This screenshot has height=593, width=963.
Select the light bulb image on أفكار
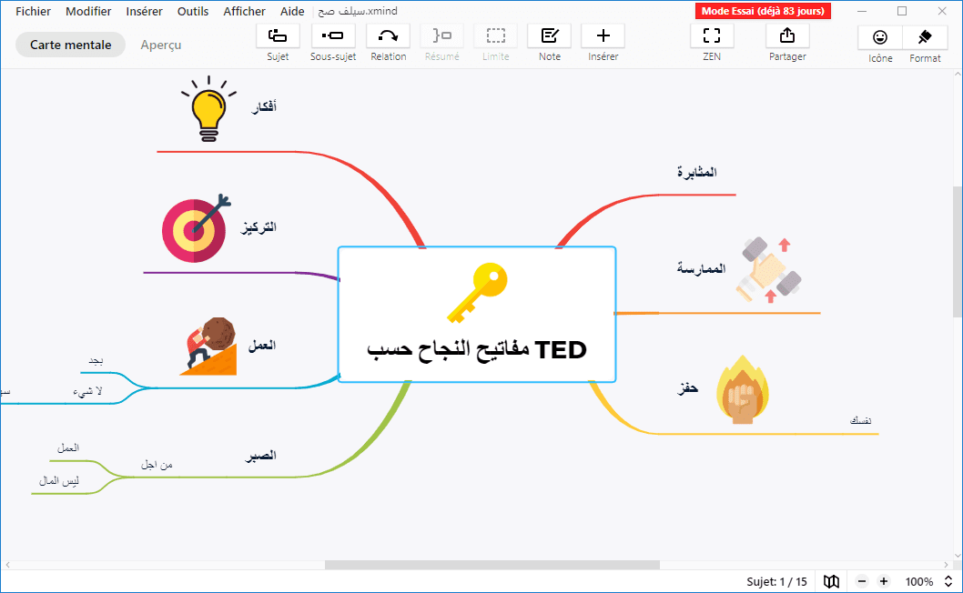(208, 109)
